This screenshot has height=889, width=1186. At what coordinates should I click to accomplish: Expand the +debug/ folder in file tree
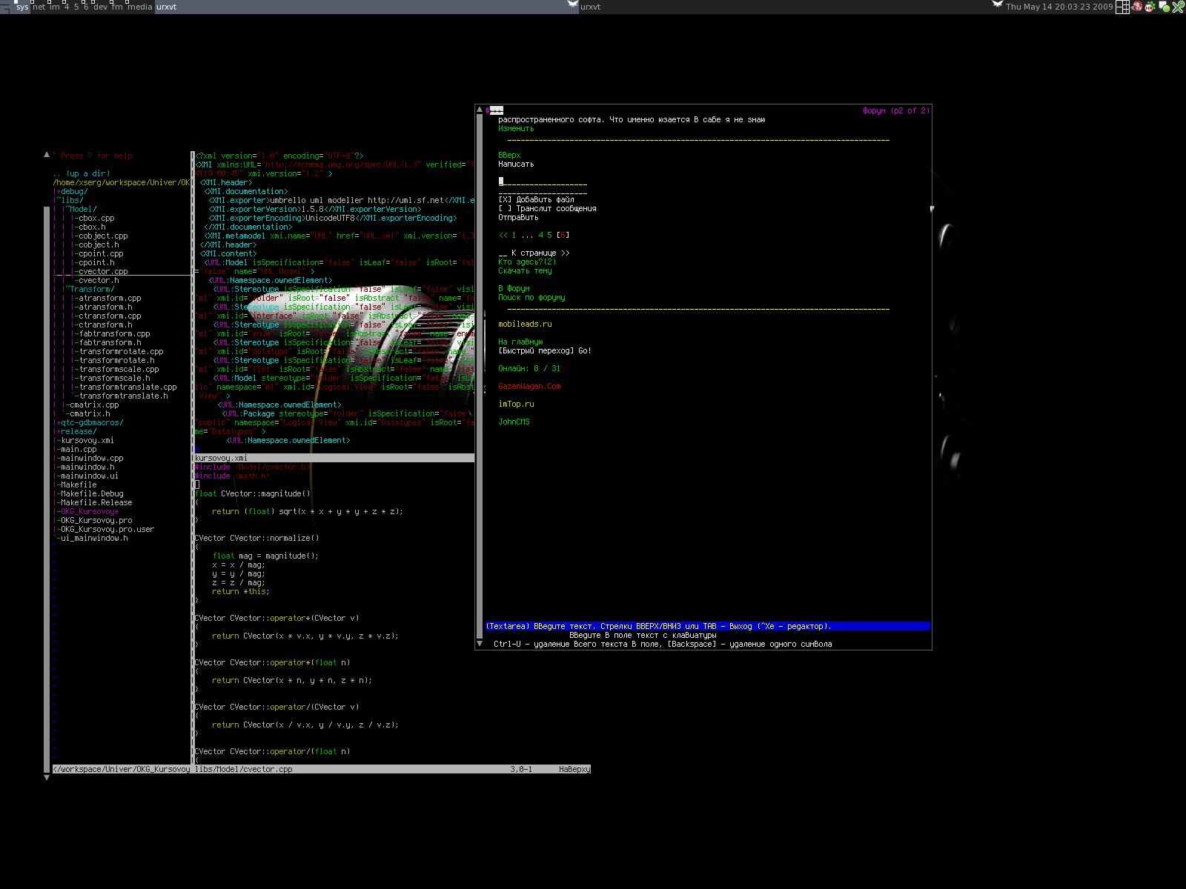pos(72,191)
